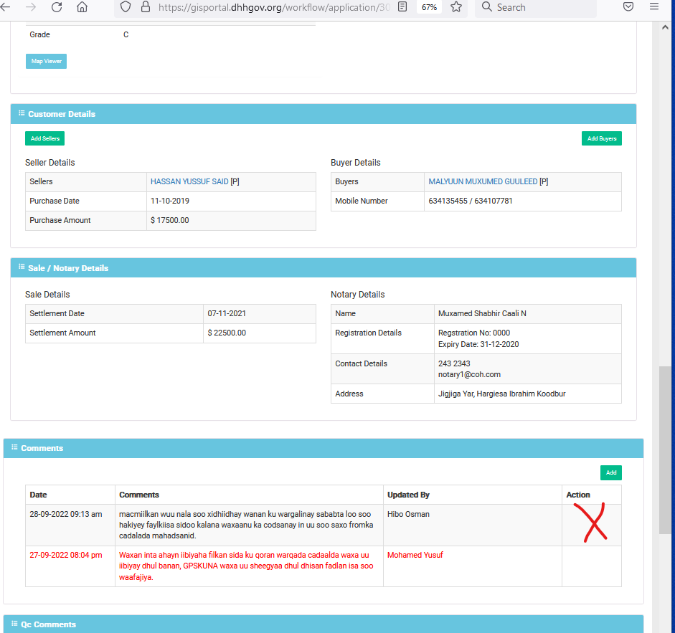The height and width of the screenshot is (633, 675).
Task: Open tracking protection shield icon
Action: (126, 7)
